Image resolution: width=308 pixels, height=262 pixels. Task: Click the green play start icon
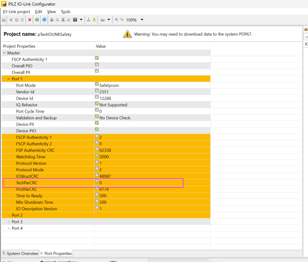[37, 19]
